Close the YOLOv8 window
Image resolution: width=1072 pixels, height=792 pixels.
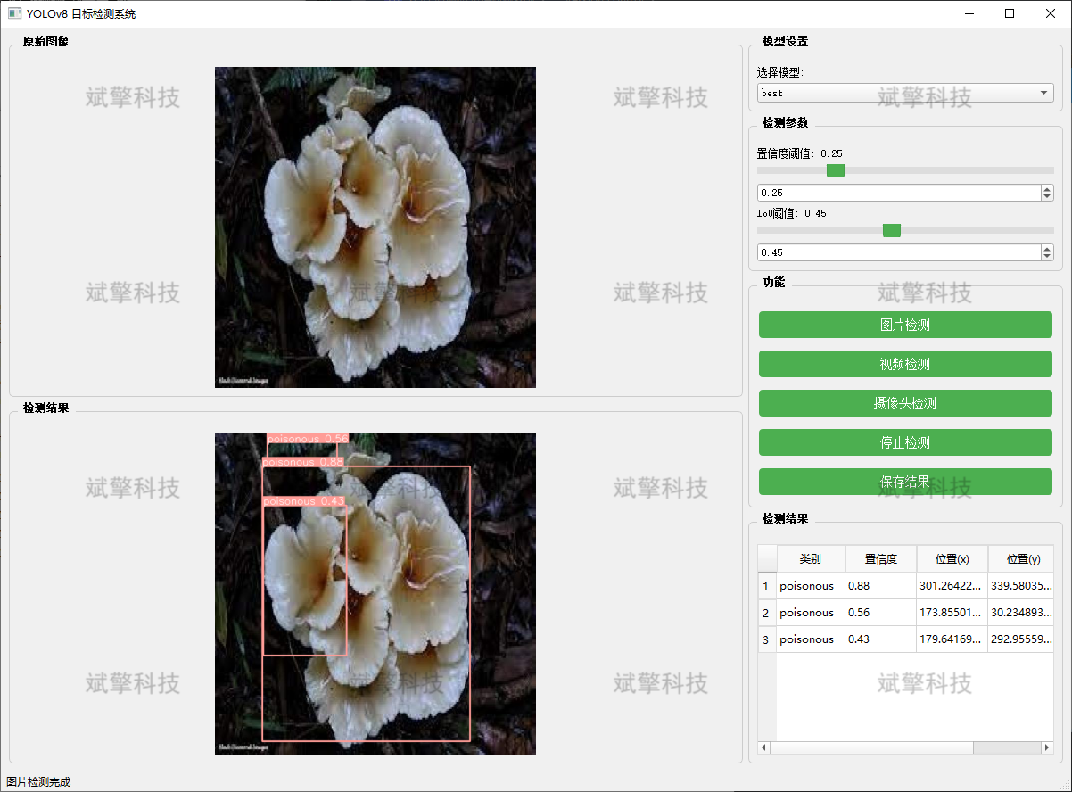(1051, 13)
